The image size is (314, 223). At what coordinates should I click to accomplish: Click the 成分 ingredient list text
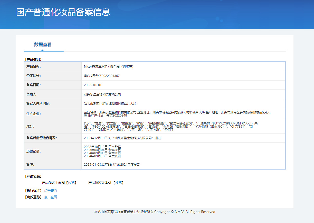coord(171,126)
